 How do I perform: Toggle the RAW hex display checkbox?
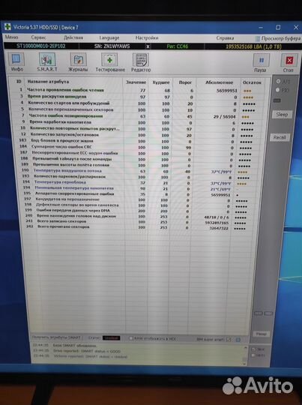pyautogui.click(x=131, y=338)
